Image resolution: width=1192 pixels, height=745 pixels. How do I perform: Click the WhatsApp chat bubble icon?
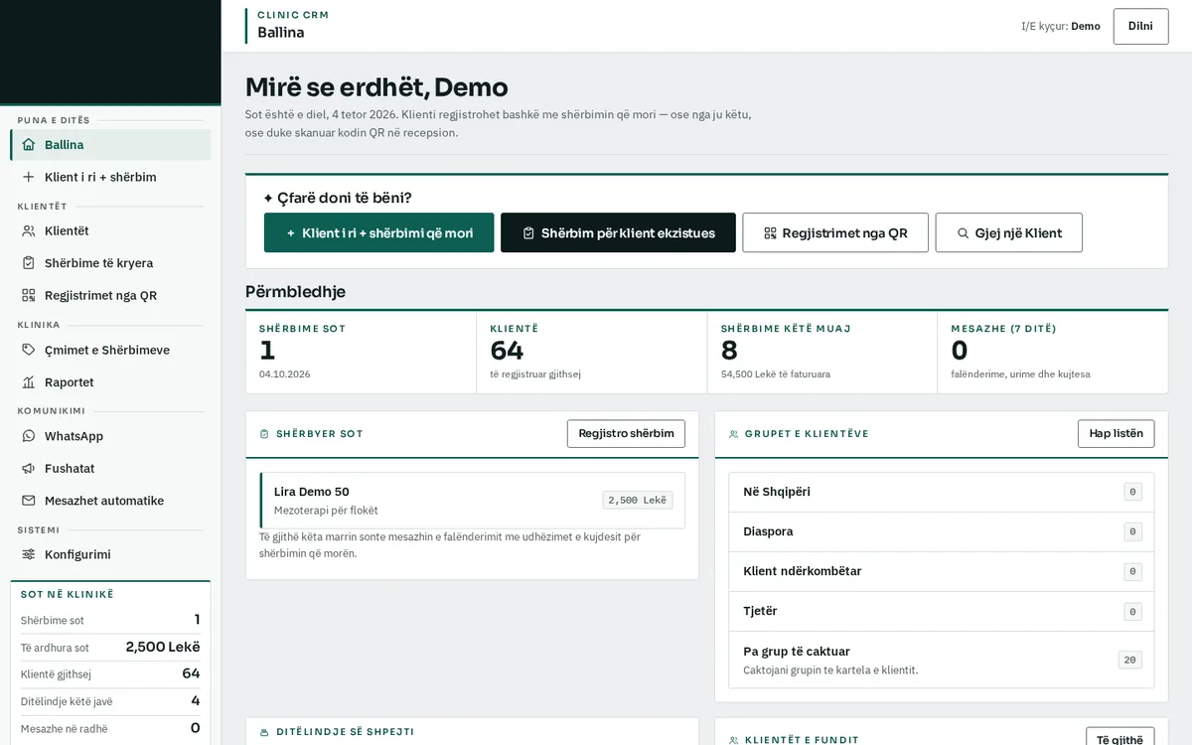pos(28,436)
